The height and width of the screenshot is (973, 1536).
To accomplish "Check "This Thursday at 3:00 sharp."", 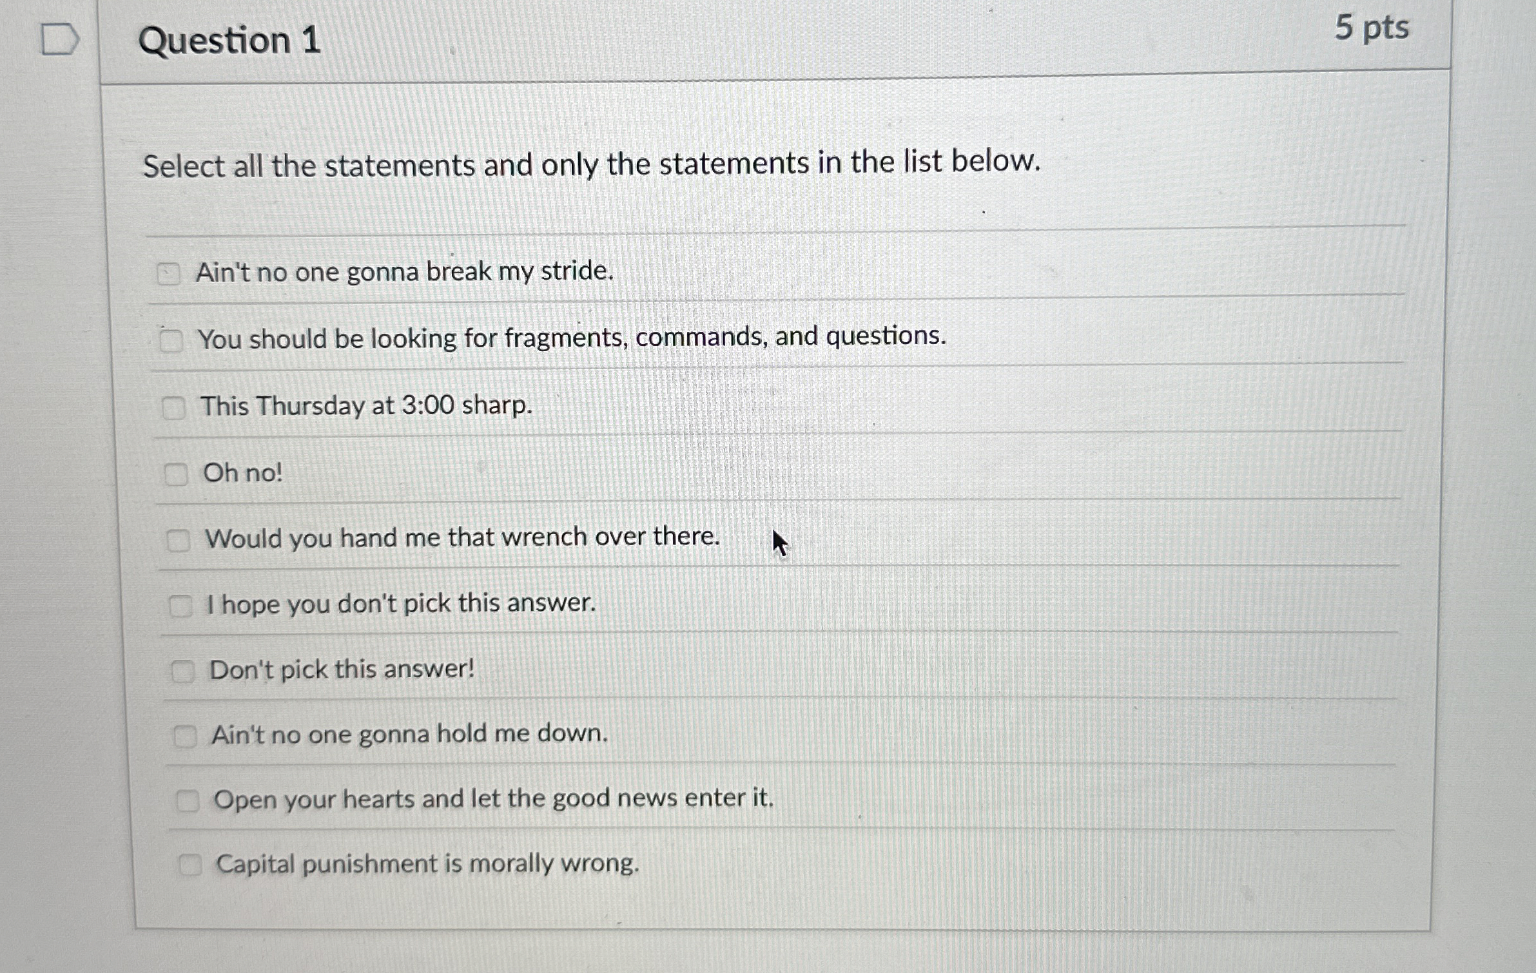I will (x=174, y=406).
